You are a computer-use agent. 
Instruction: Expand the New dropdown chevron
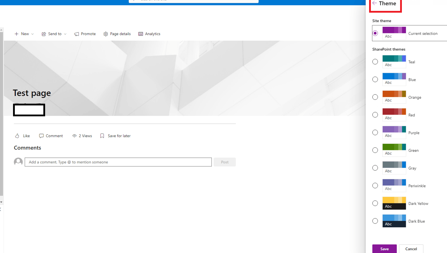click(x=32, y=34)
